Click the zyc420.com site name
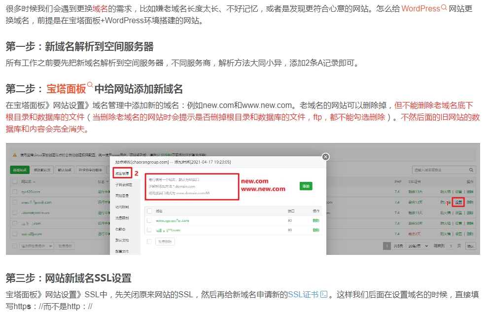Image resolution: width=487 pixels, height=314 pixels. pos(31,192)
